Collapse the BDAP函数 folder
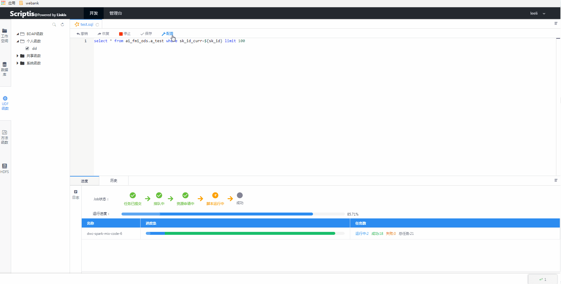Screen dimensions: 561x284 click(x=18, y=34)
